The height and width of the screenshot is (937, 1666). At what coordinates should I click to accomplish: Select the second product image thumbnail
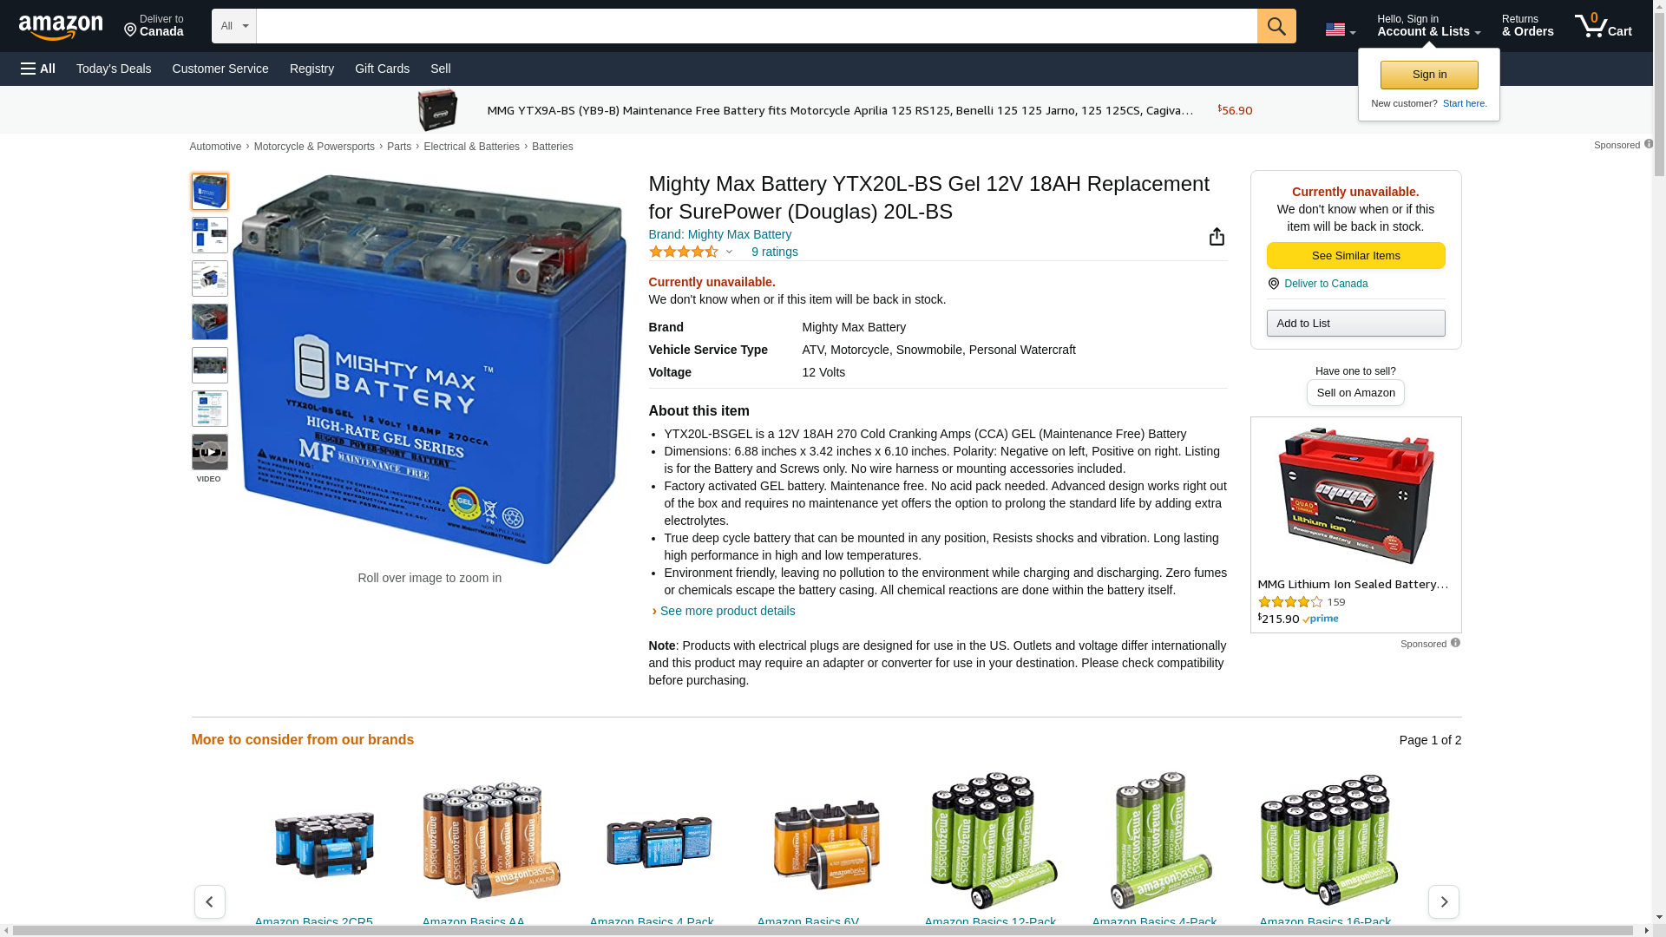point(209,235)
